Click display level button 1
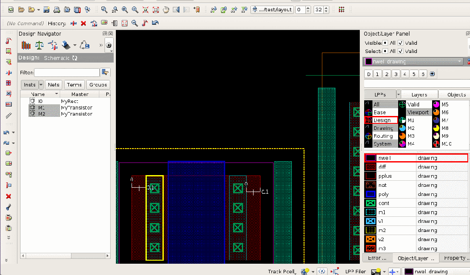Image resolution: width=470 pixels, height=275 pixels. coord(377,74)
